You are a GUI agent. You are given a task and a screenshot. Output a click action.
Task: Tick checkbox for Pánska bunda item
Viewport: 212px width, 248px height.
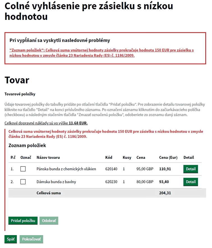23,169
